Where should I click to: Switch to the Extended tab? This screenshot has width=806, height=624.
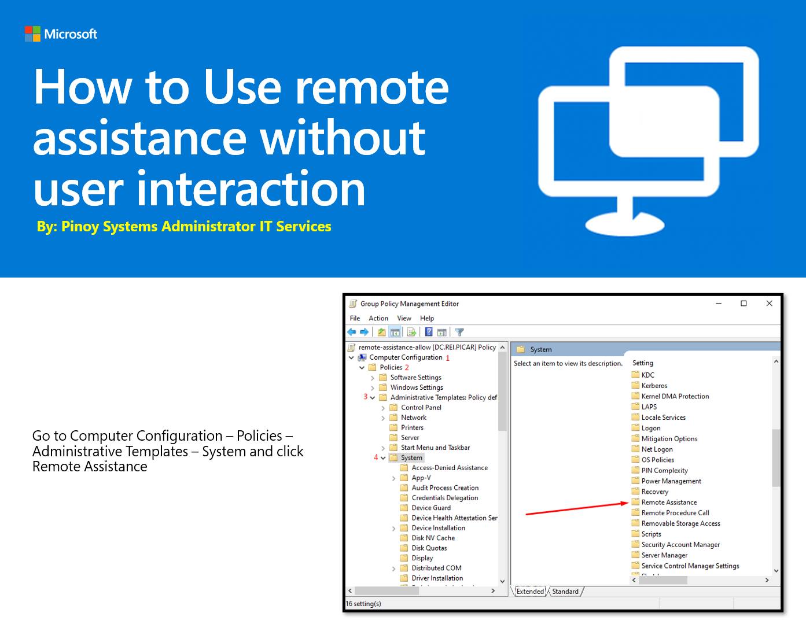pos(530,591)
